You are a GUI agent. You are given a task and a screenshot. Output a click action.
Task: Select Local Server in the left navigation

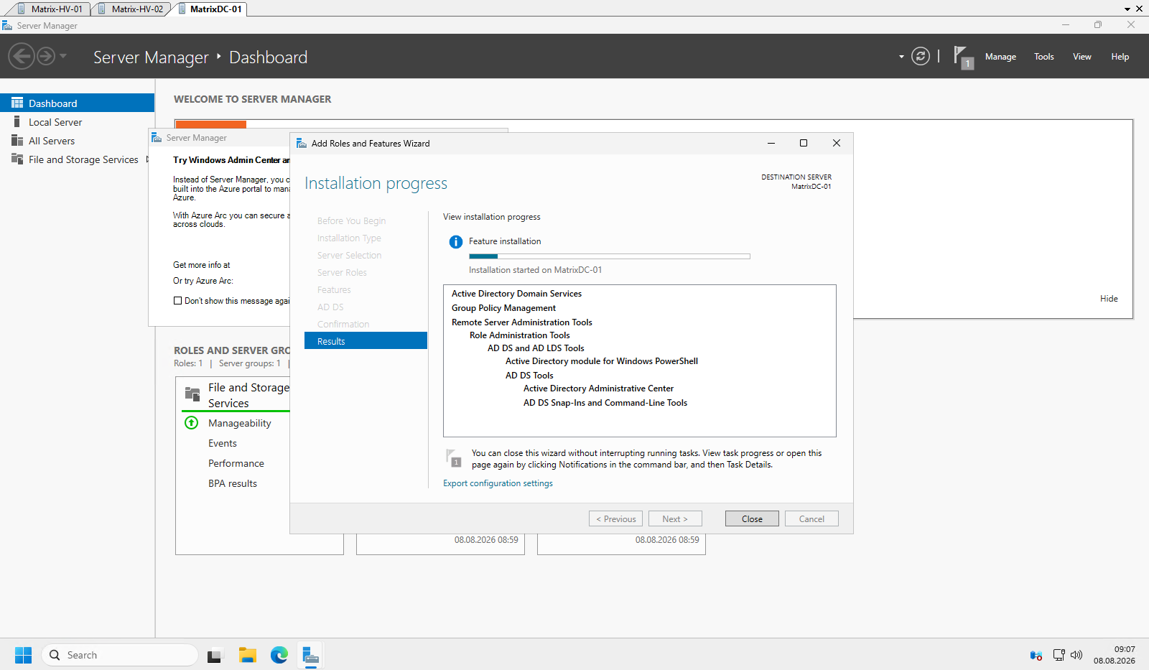(x=77, y=122)
